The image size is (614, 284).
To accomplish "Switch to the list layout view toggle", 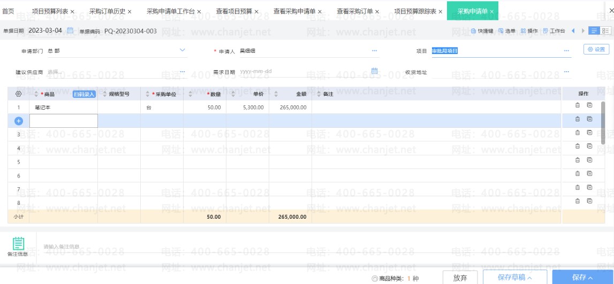I will [594, 31].
